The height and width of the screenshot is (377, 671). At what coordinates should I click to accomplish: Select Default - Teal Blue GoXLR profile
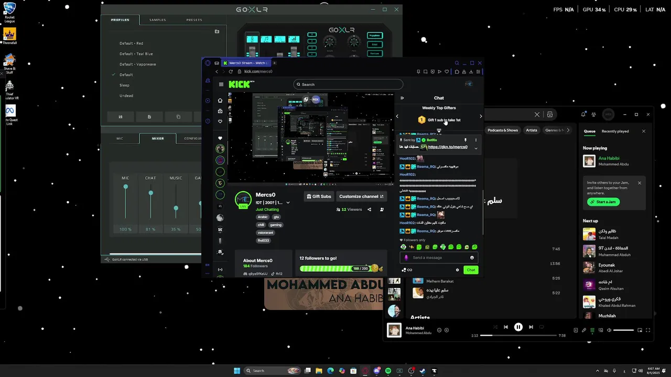coord(136,54)
